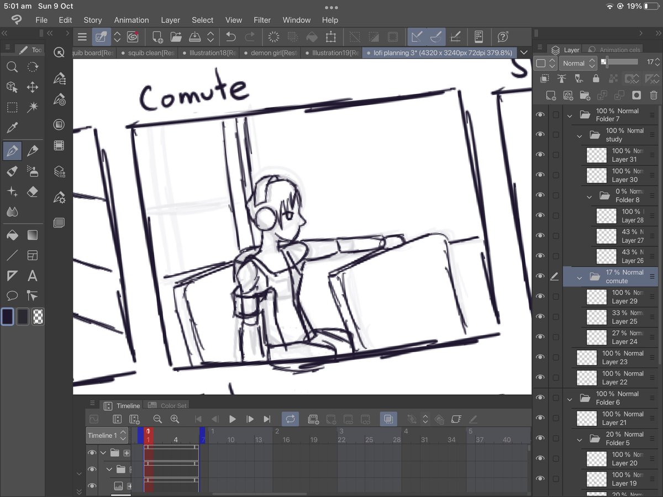Collapse the study folder
This screenshot has width=663, height=497.
pyautogui.click(x=580, y=135)
